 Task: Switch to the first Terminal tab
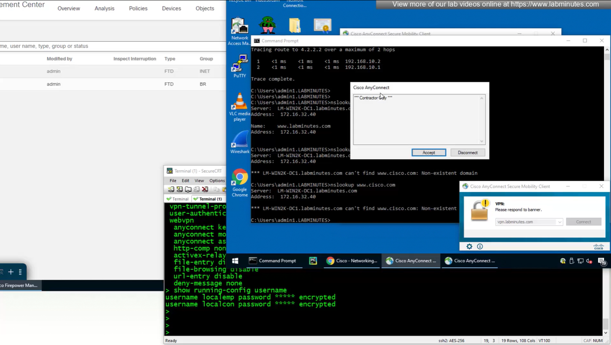click(x=178, y=199)
